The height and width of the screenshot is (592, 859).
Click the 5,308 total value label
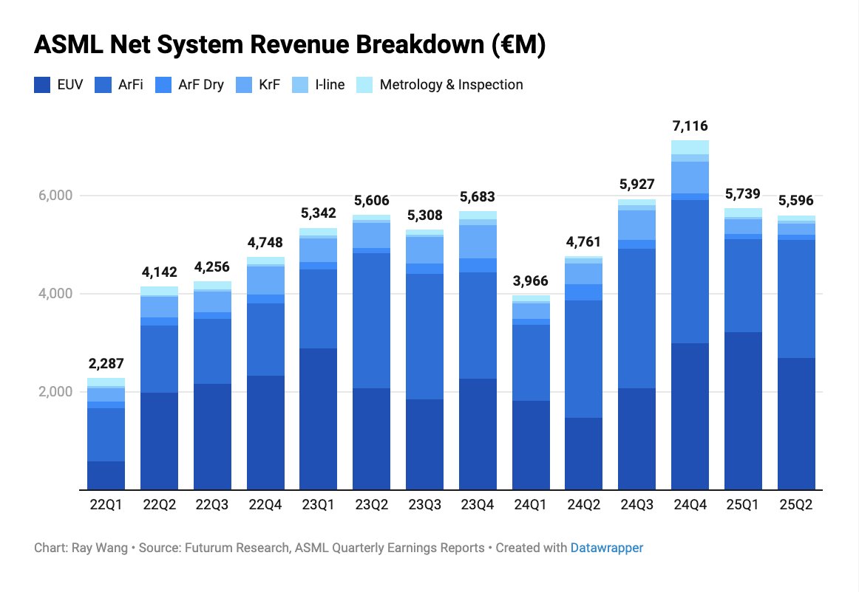click(x=424, y=216)
